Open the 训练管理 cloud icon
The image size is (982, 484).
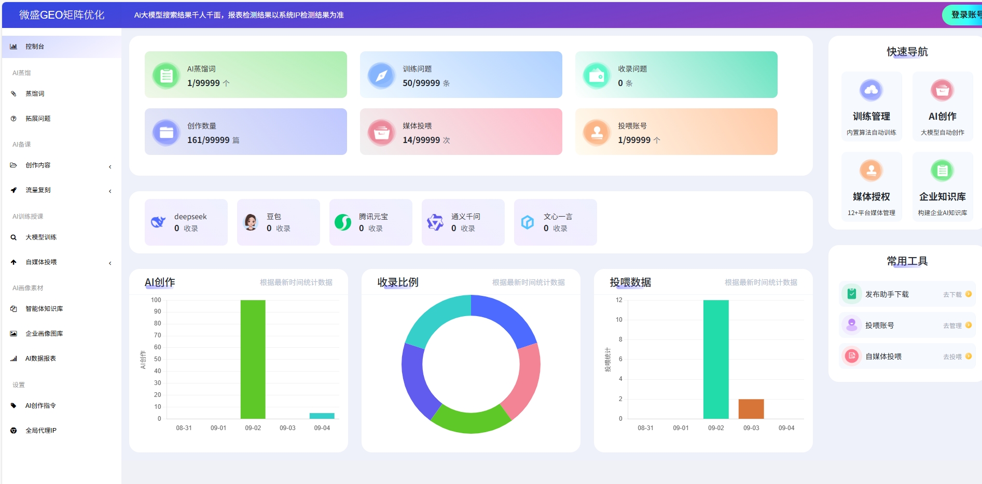871,90
